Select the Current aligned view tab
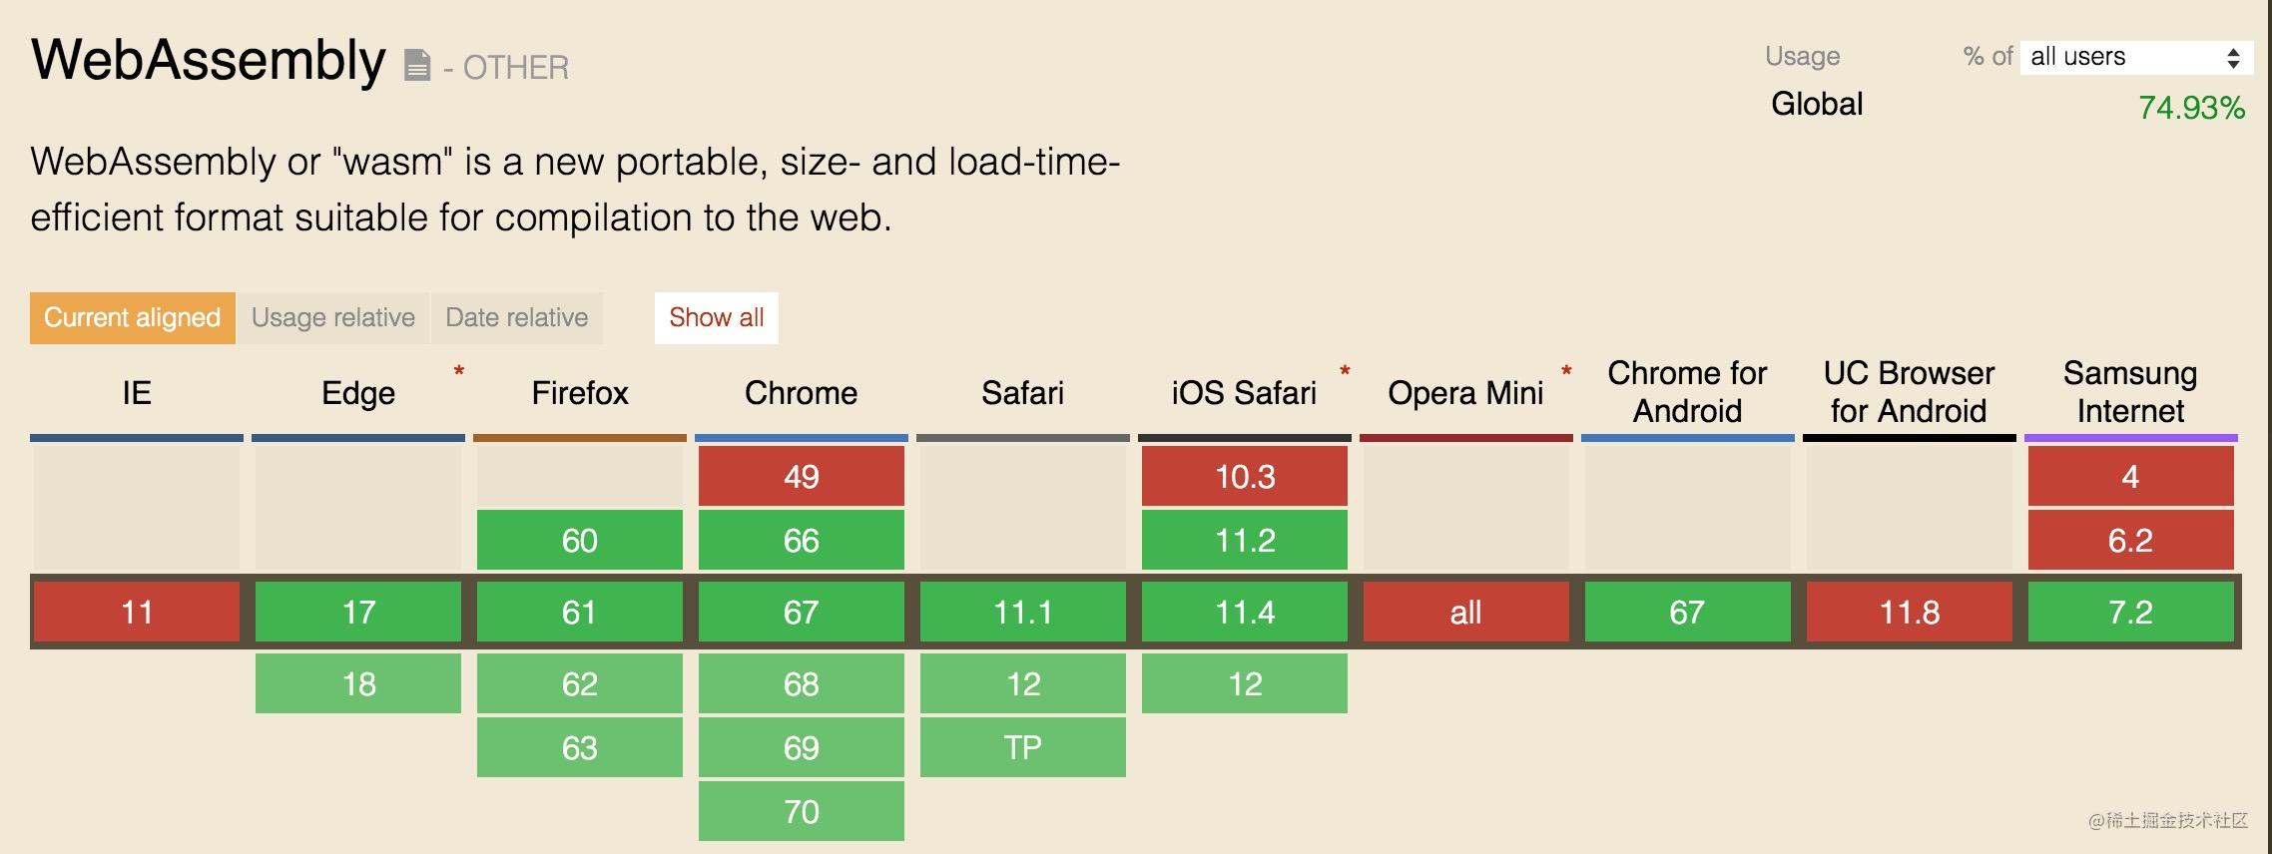Screen dimensions: 2272x854 [133, 317]
